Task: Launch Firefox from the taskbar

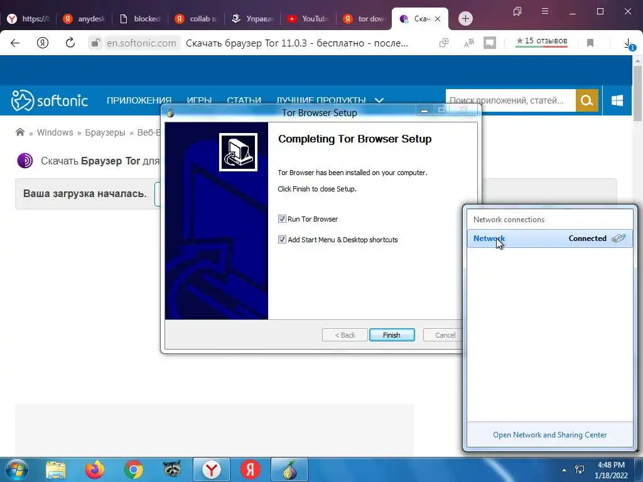Action: 95,469
